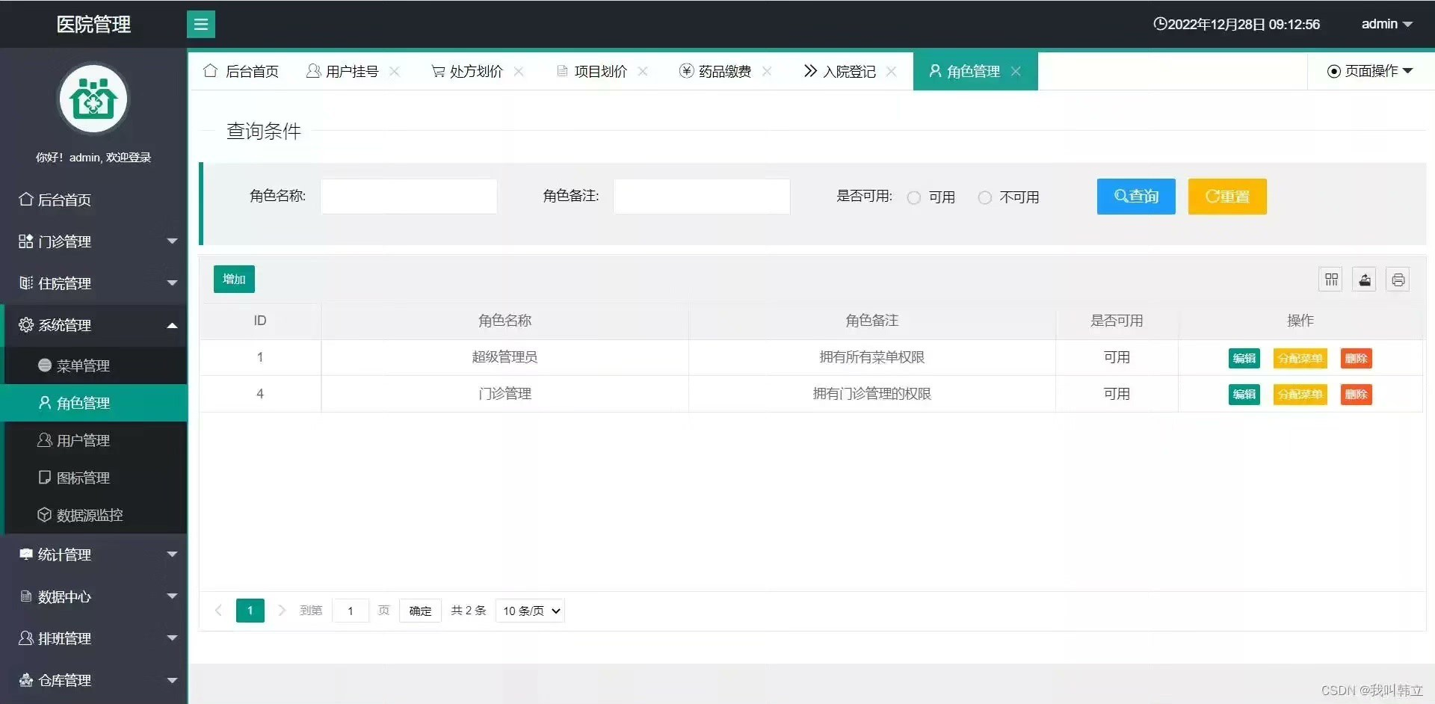Click 删除 for 门诊管理 row
The width and height of the screenshot is (1435, 704).
pos(1357,395)
